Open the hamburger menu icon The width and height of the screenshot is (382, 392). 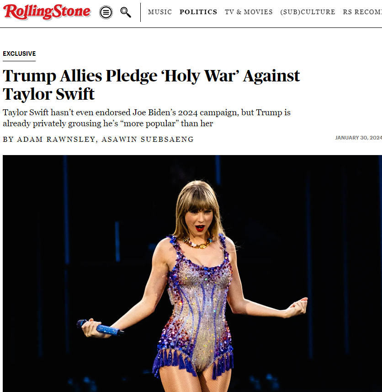tap(106, 12)
